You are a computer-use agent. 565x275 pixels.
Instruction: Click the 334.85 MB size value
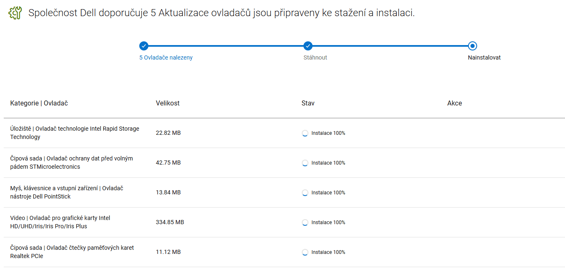(170, 222)
